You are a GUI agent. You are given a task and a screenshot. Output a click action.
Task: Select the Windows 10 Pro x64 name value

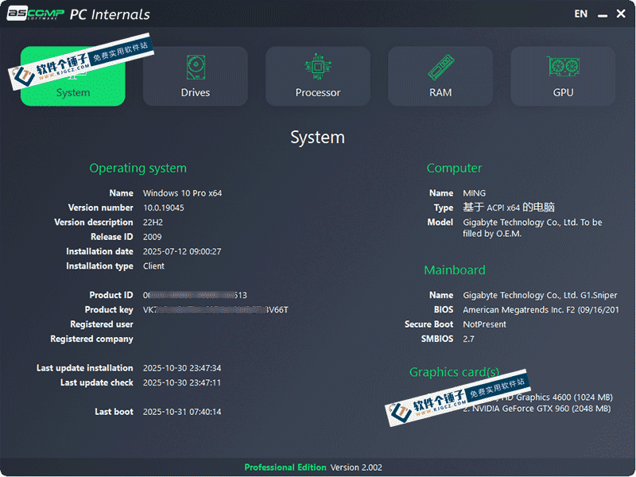[182, 193]
